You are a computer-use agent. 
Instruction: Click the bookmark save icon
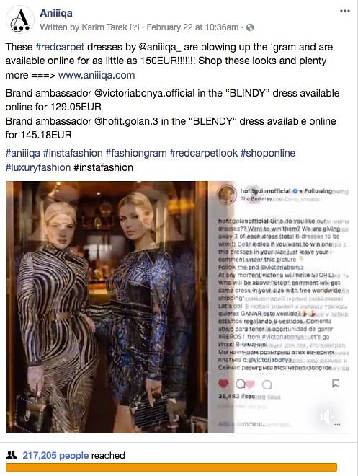[336, 384]
